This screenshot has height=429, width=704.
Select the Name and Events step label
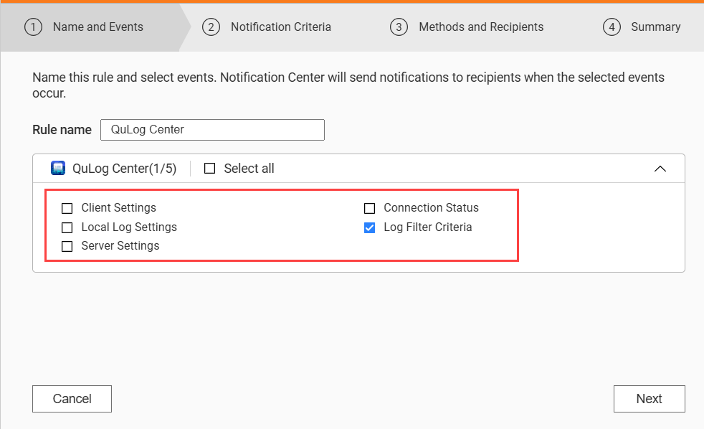click(98, 27)
